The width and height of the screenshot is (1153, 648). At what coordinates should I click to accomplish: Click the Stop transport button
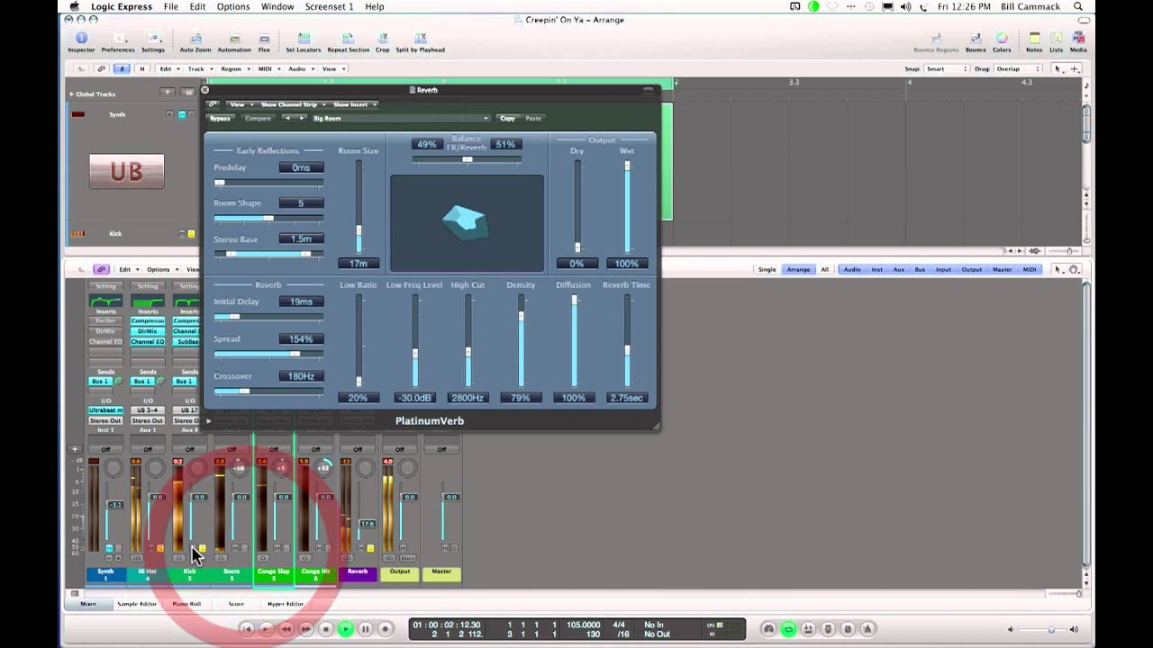coord(326,629)
